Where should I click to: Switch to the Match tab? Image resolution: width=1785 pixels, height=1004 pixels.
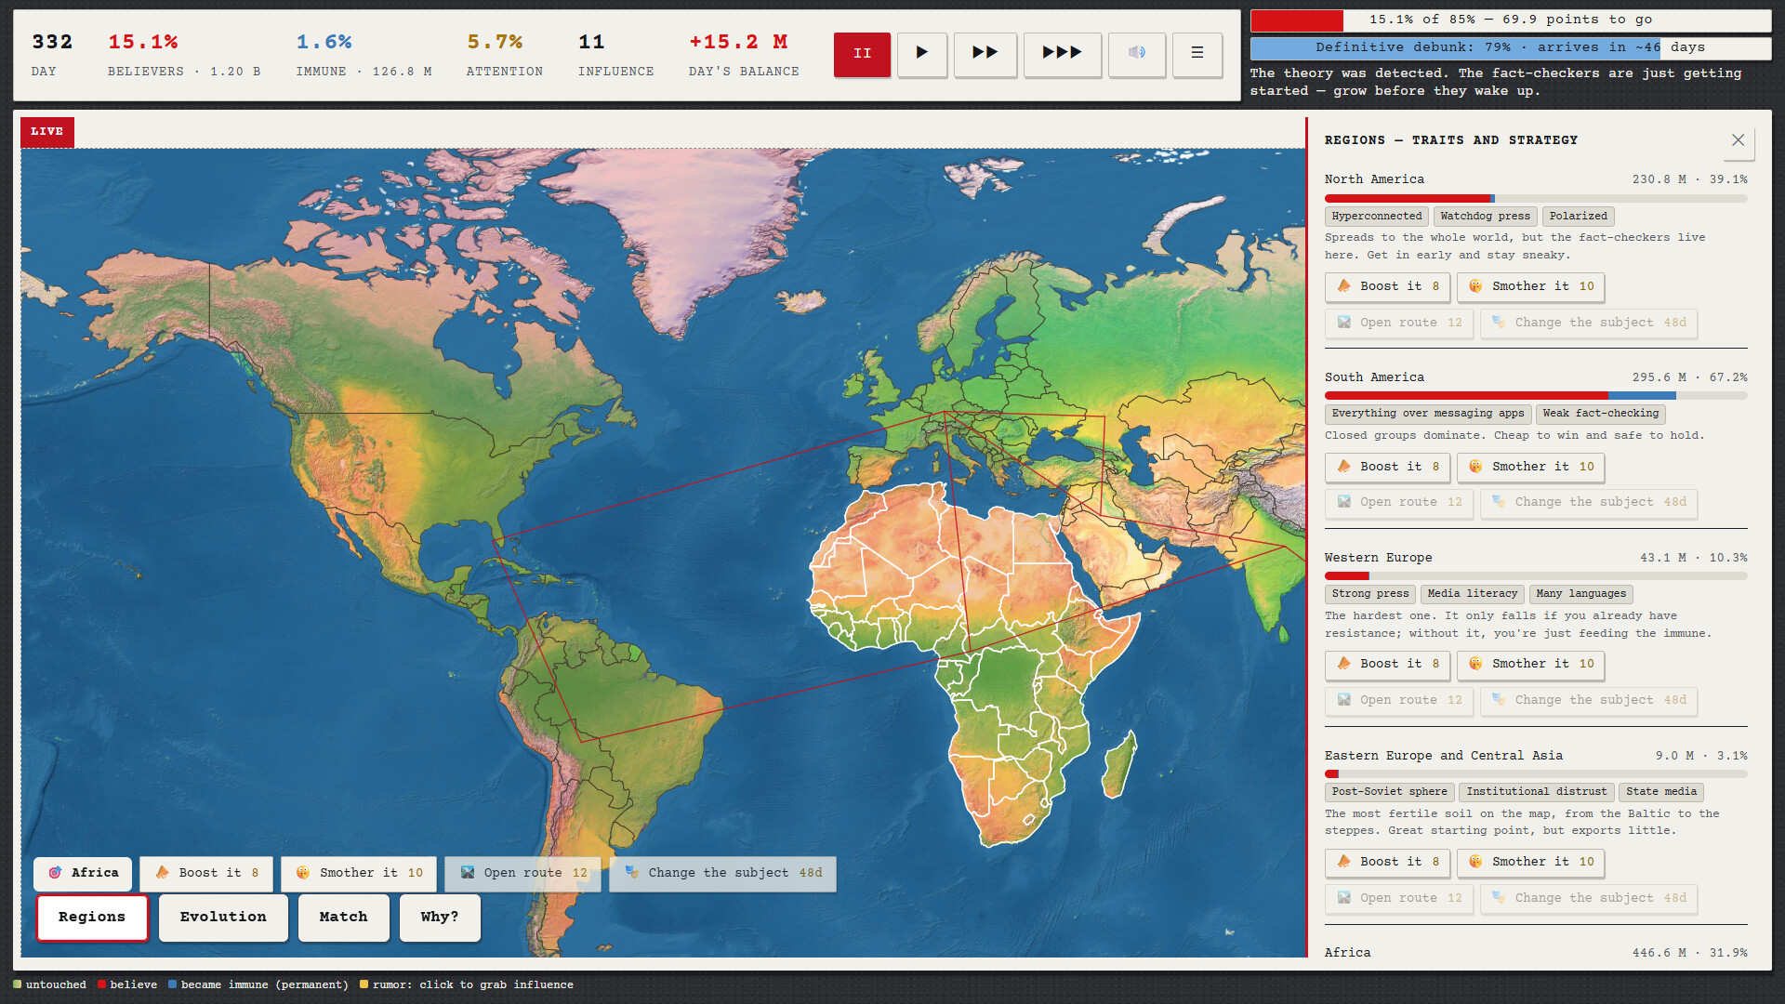coord(343,918)
